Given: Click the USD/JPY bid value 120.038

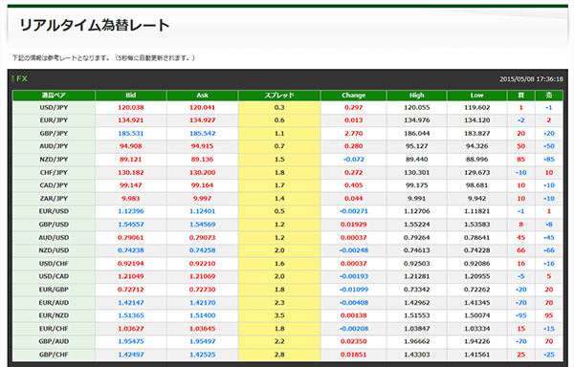Looking at the screenshot, I should point(131,107).
